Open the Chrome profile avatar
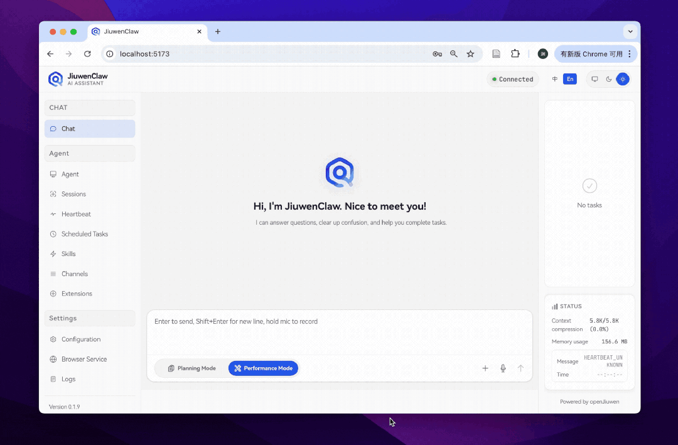 tap(542, 53)
